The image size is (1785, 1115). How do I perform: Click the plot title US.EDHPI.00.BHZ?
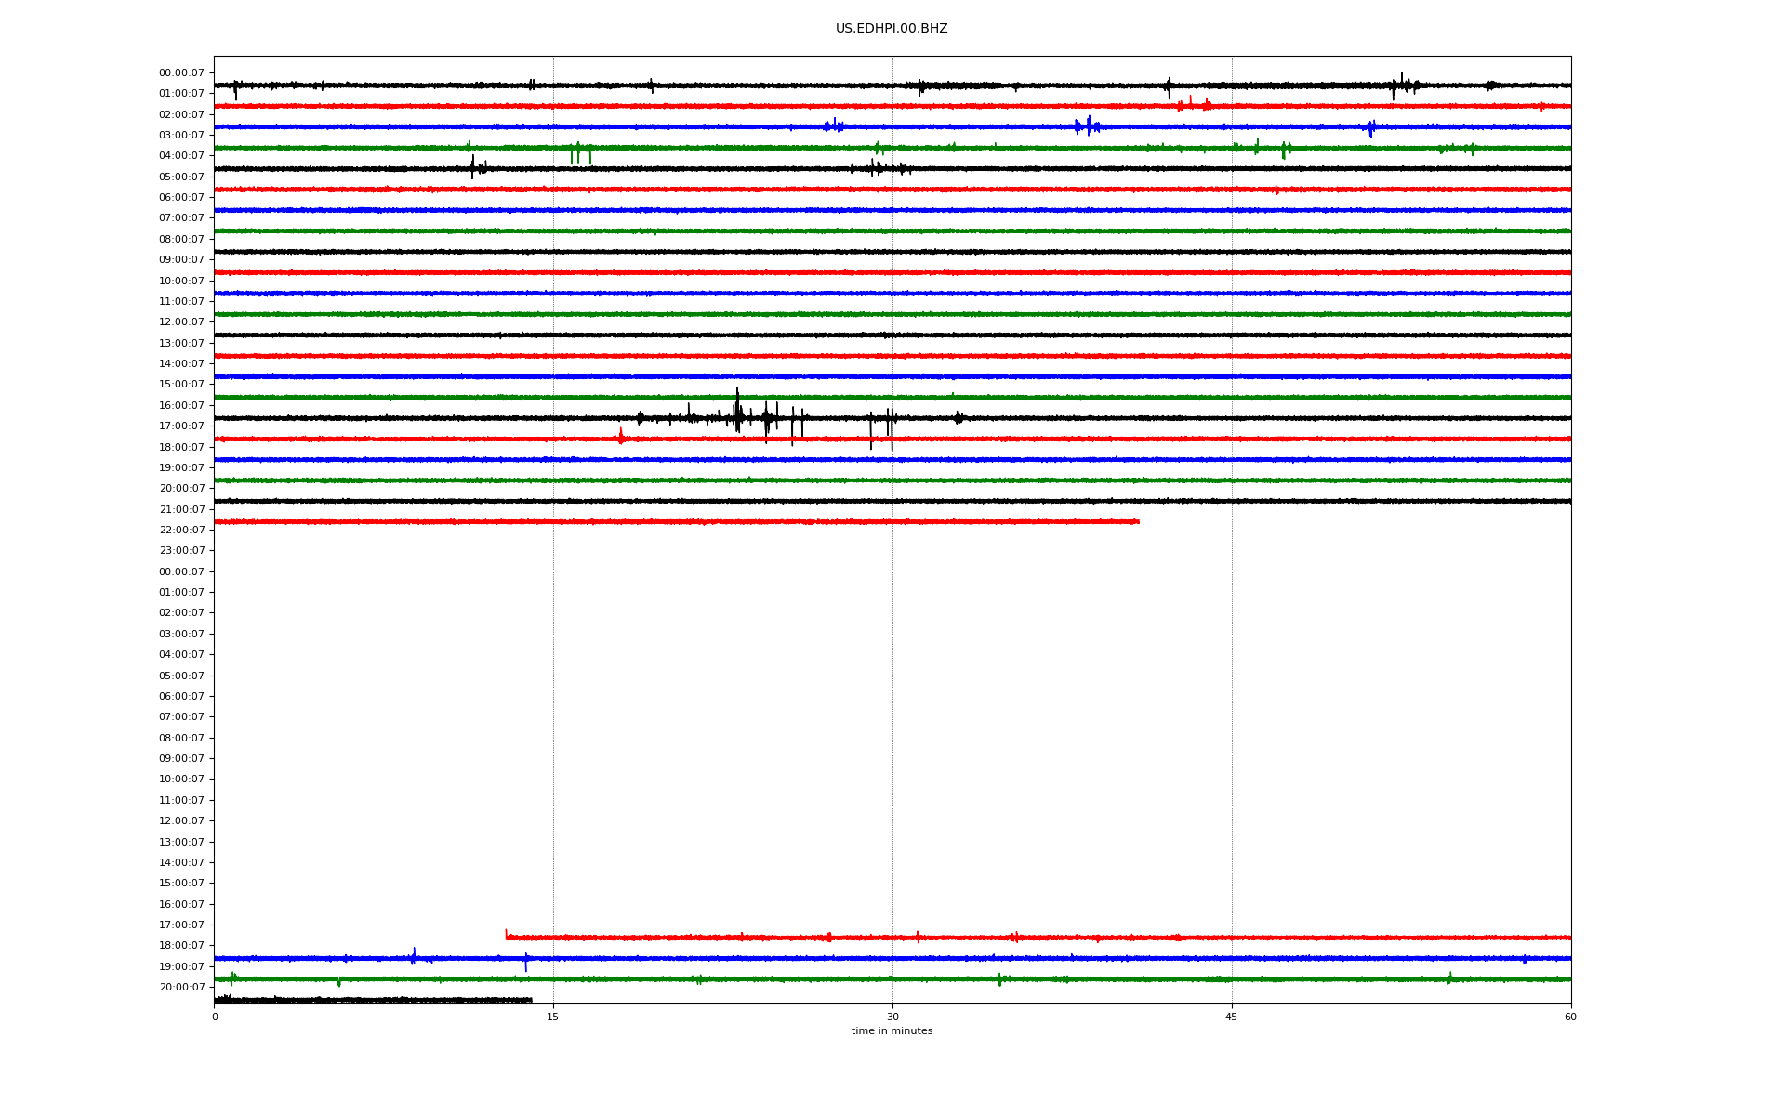(892, 29)
